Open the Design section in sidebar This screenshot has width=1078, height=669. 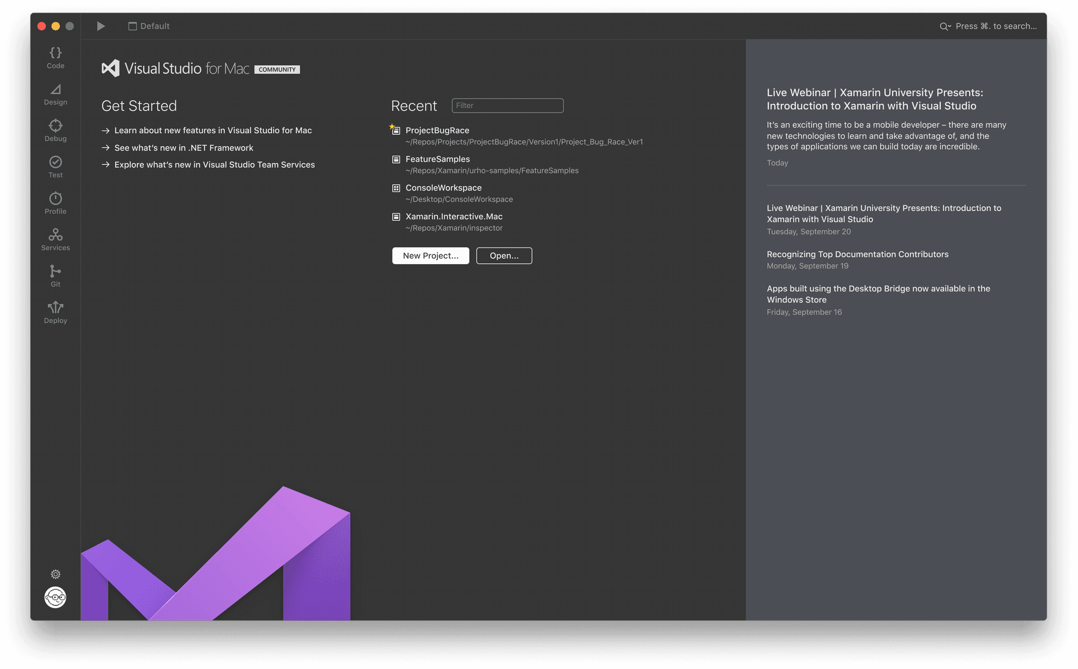[x=55, y=94]
